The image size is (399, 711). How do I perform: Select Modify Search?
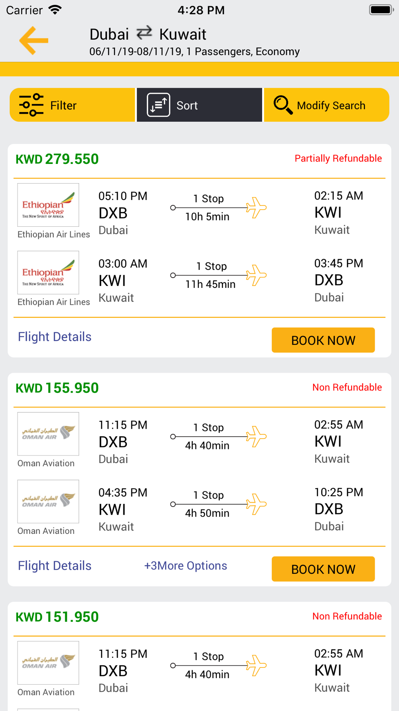click(x=327, y=105)
